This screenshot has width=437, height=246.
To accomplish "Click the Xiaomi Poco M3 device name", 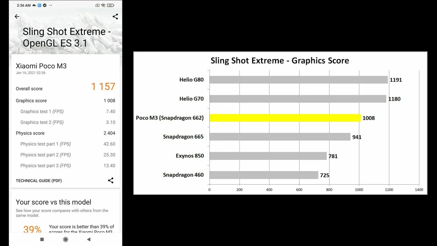I will [41, 66].
